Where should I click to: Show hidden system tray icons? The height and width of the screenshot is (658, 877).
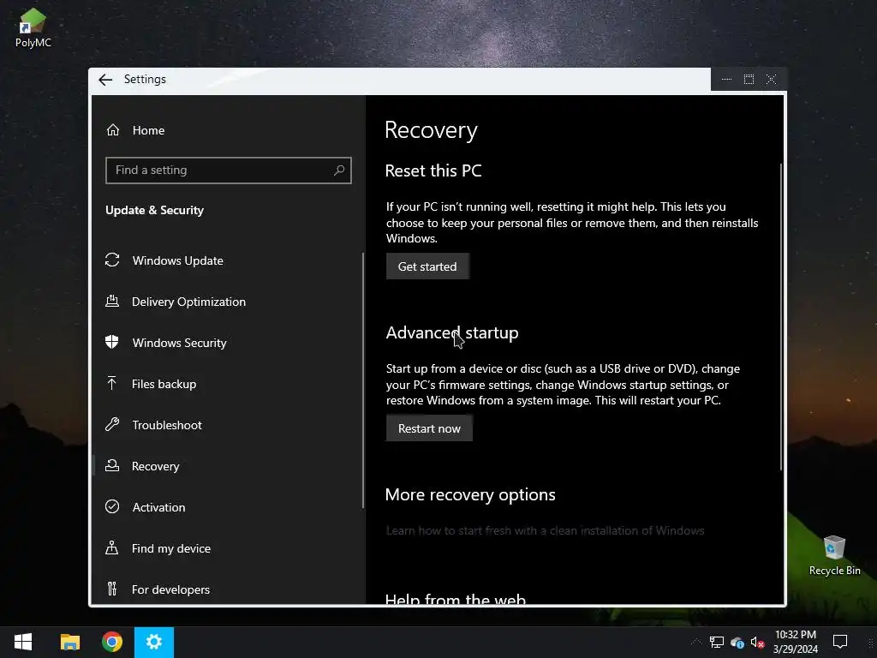pos(696,642)
